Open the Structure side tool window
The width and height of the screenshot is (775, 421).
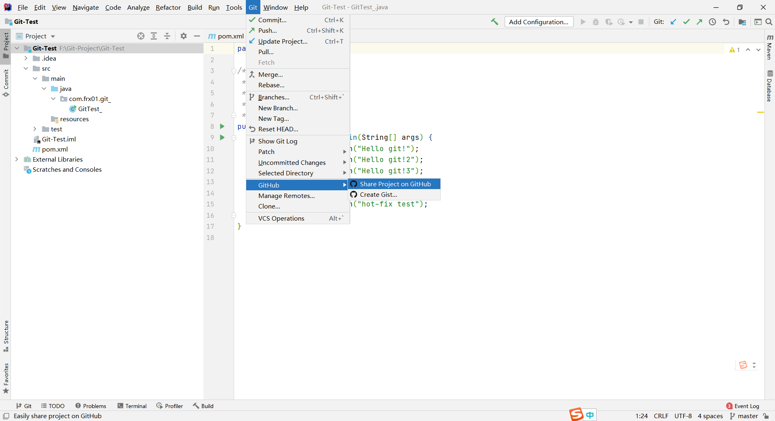(x=6, y=336)
